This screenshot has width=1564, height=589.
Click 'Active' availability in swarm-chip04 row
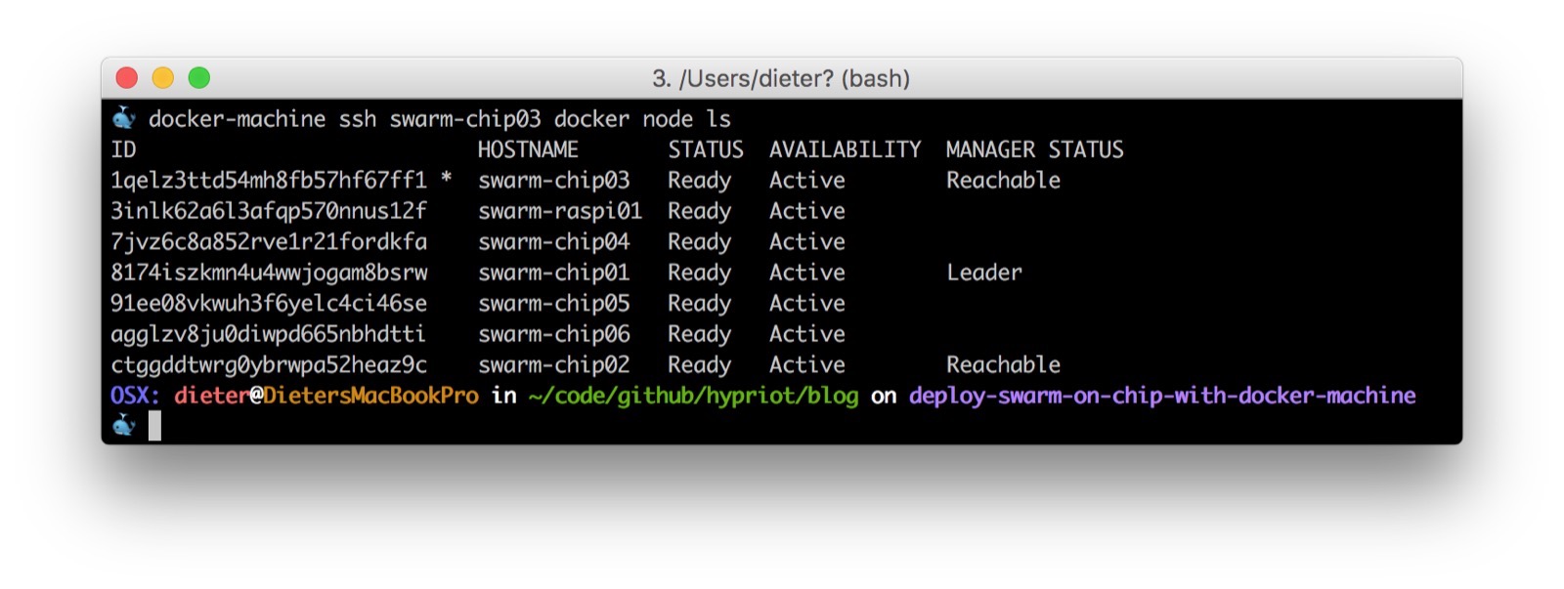tap(807, 241)
